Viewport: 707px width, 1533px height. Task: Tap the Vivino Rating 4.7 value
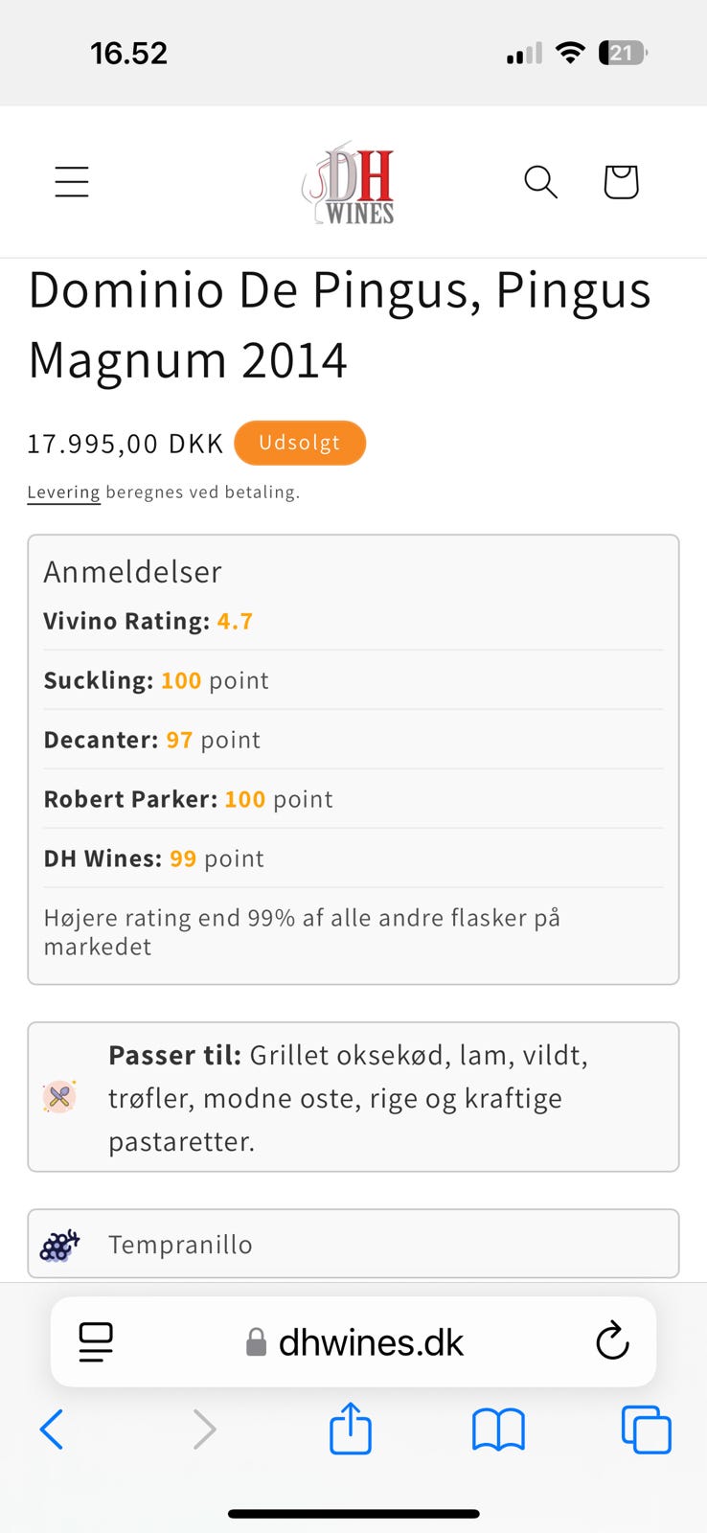pyautogui.click(x=235, y=621)
